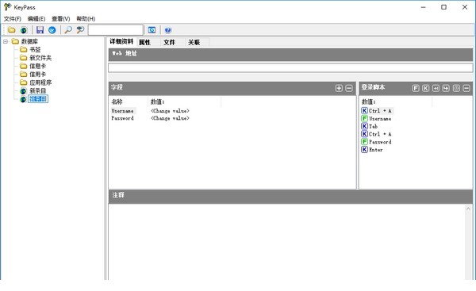Click the blue help question mark icon

click(x=168, y=30)
